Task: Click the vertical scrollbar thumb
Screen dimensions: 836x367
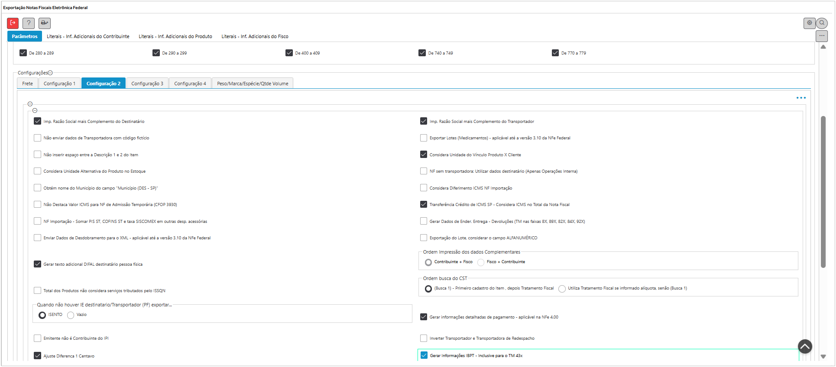Action: pyautogui.click(x=823, y=190)
